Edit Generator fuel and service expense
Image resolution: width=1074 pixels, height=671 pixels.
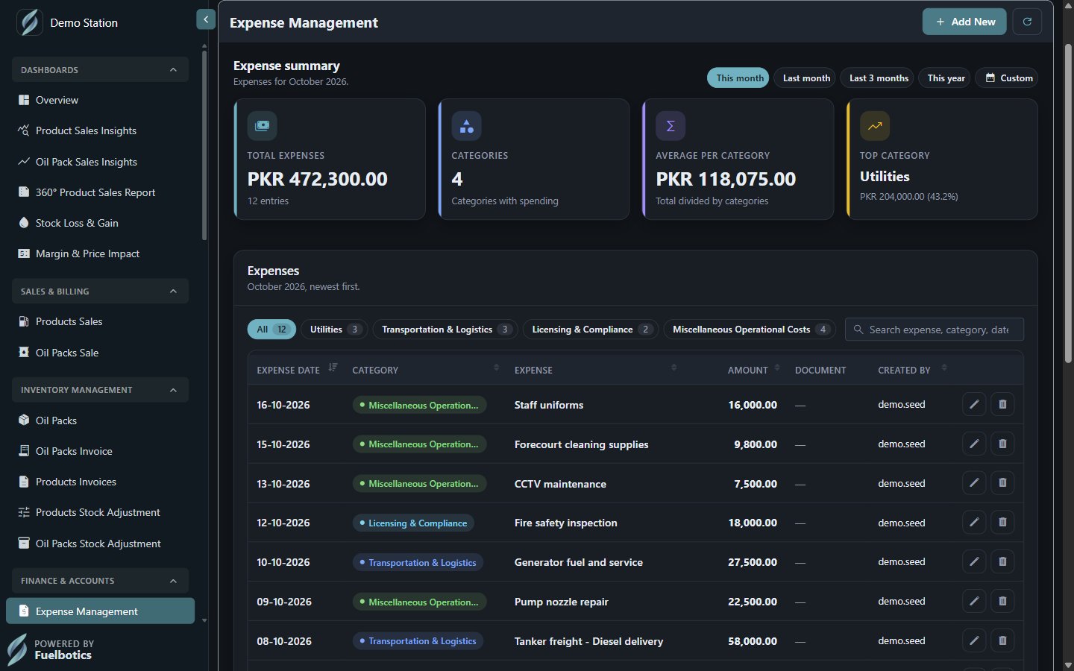coord(974,561)
